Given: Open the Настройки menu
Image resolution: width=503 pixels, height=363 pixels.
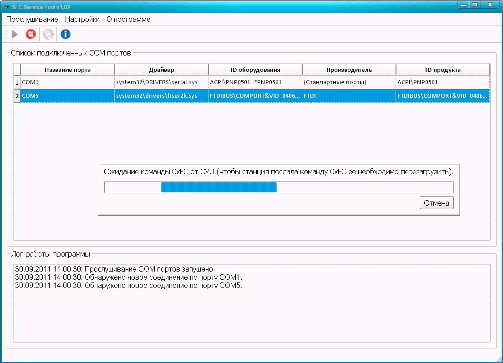Looking at the screenshot, I should [x=82, y=20].
